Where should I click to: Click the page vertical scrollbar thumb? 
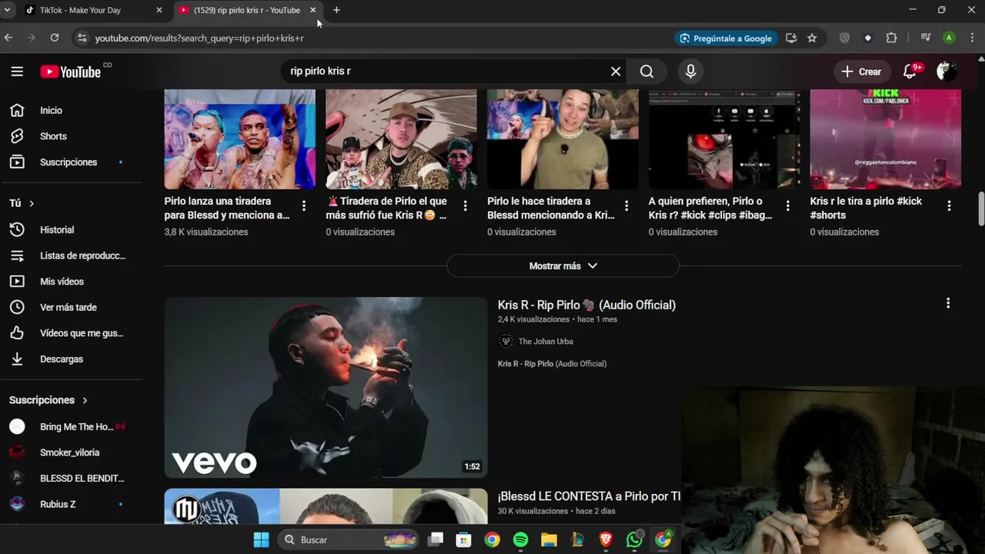pyautogui.click(x=981, y=209)
